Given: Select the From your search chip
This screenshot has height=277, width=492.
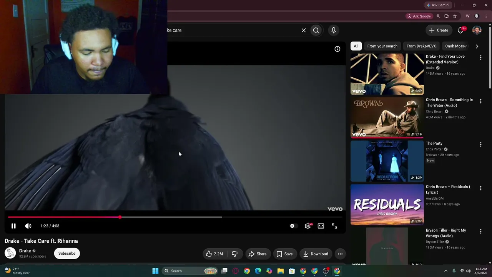Looking at the screenshot, I should 382,46.
